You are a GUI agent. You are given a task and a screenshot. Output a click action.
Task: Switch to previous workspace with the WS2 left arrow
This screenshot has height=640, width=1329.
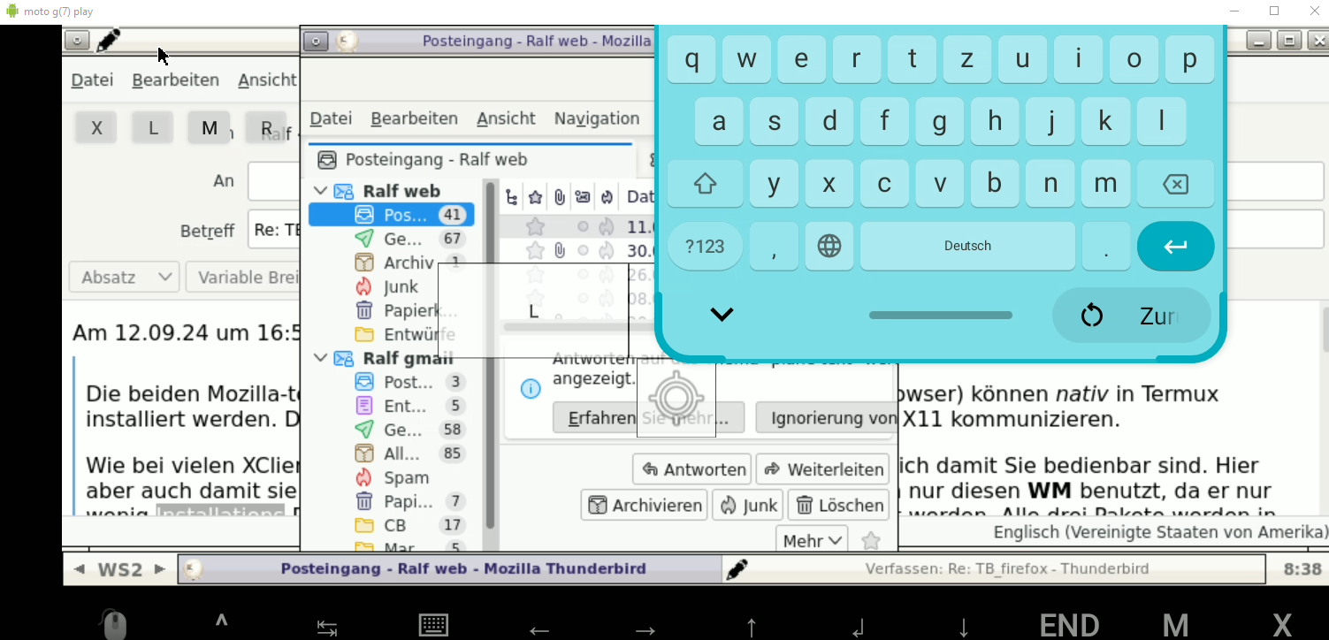(x=80, y=569)
